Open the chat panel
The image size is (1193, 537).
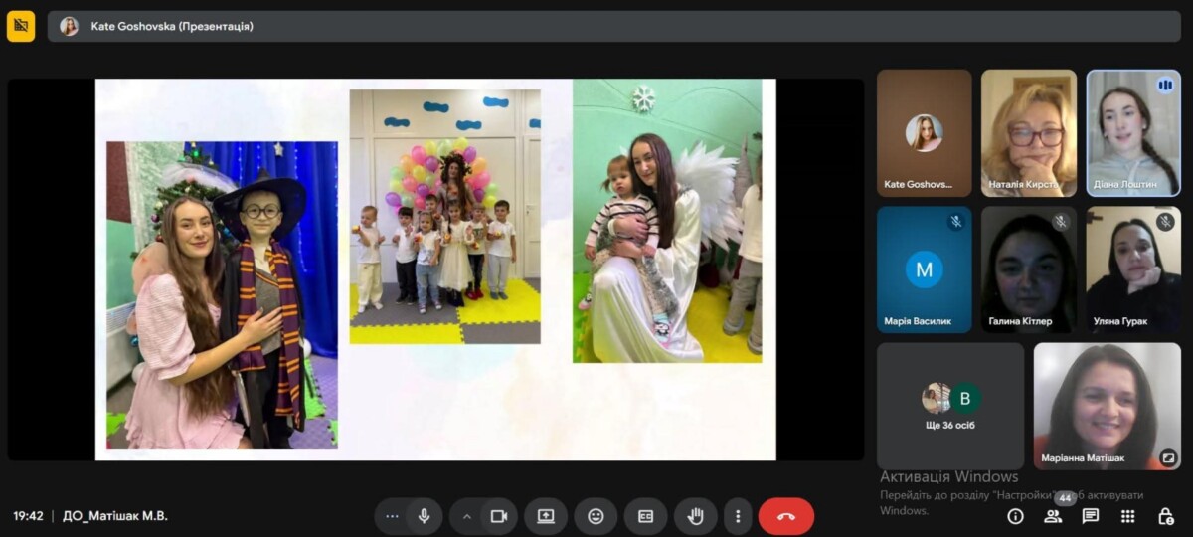1091,516
